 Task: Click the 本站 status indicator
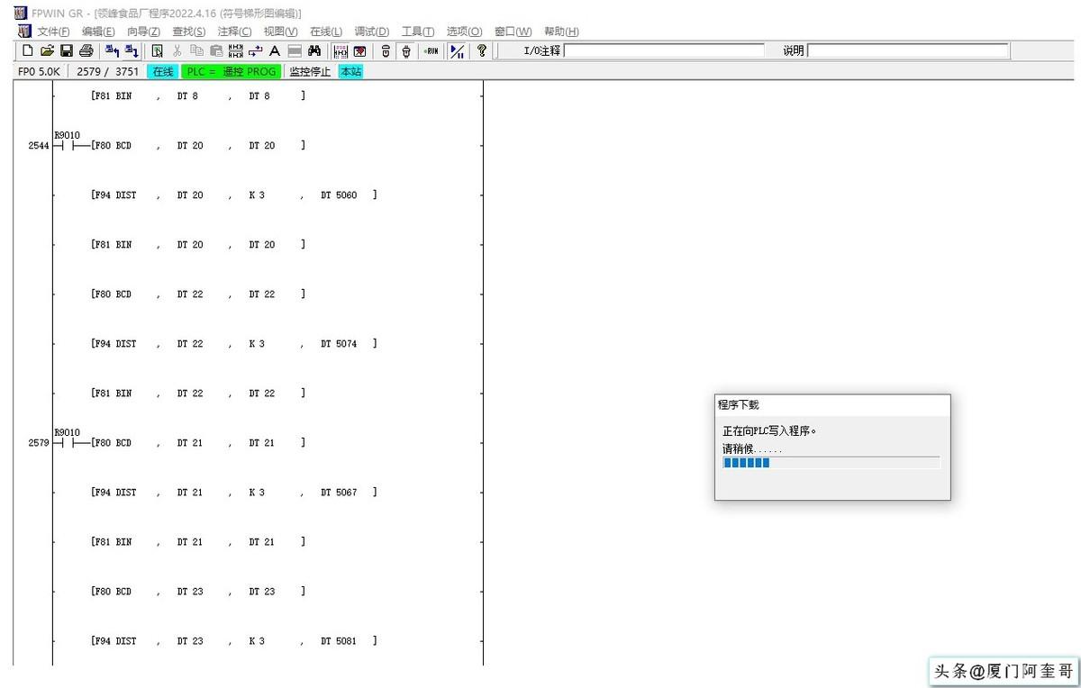(x=350, y=72)
